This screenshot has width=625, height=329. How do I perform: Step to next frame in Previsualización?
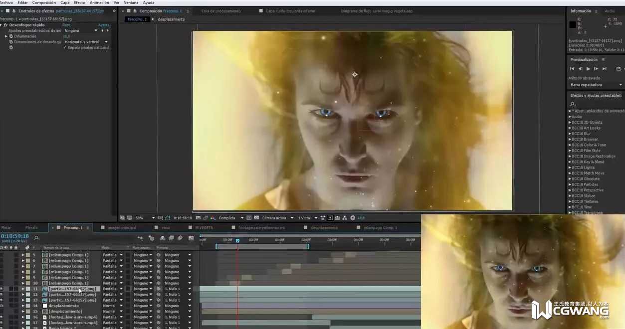tap(596, 69)
